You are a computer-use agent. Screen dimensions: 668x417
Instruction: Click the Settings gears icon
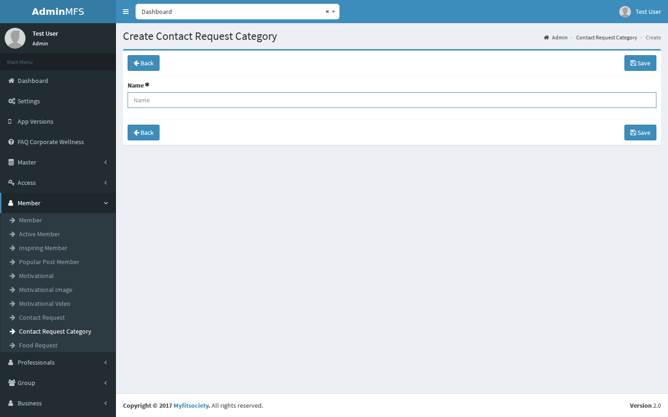[x=12, y=101]
